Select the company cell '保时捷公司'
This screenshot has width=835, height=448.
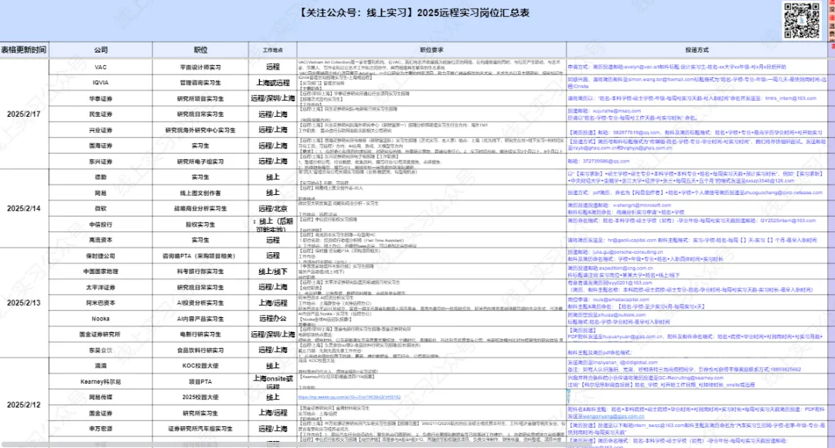(x=101, y=255)
